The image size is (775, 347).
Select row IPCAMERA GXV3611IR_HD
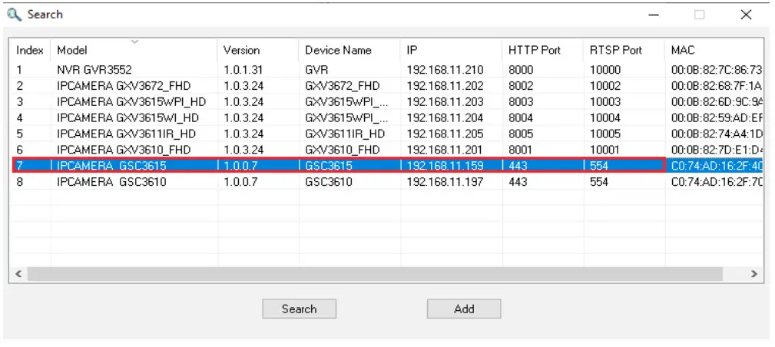click(x=386, y=134)
